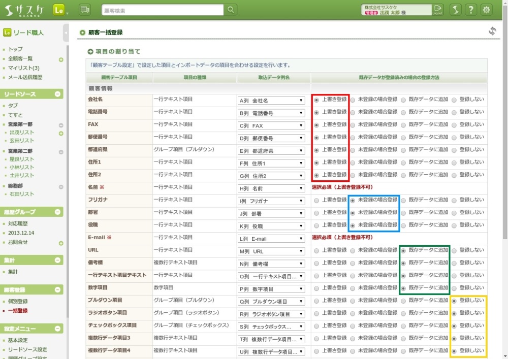This screenshot has width=508, height=359.
Task: Open the A列 会社名 column dropdown
Action: pyautogui.click(x=271, y=101)
